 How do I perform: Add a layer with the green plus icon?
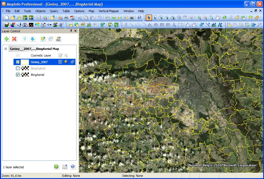[x=6, y=39]
